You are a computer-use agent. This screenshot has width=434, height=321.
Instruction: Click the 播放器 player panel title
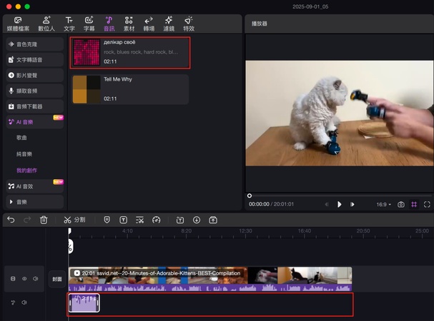(x=260, y=24)
